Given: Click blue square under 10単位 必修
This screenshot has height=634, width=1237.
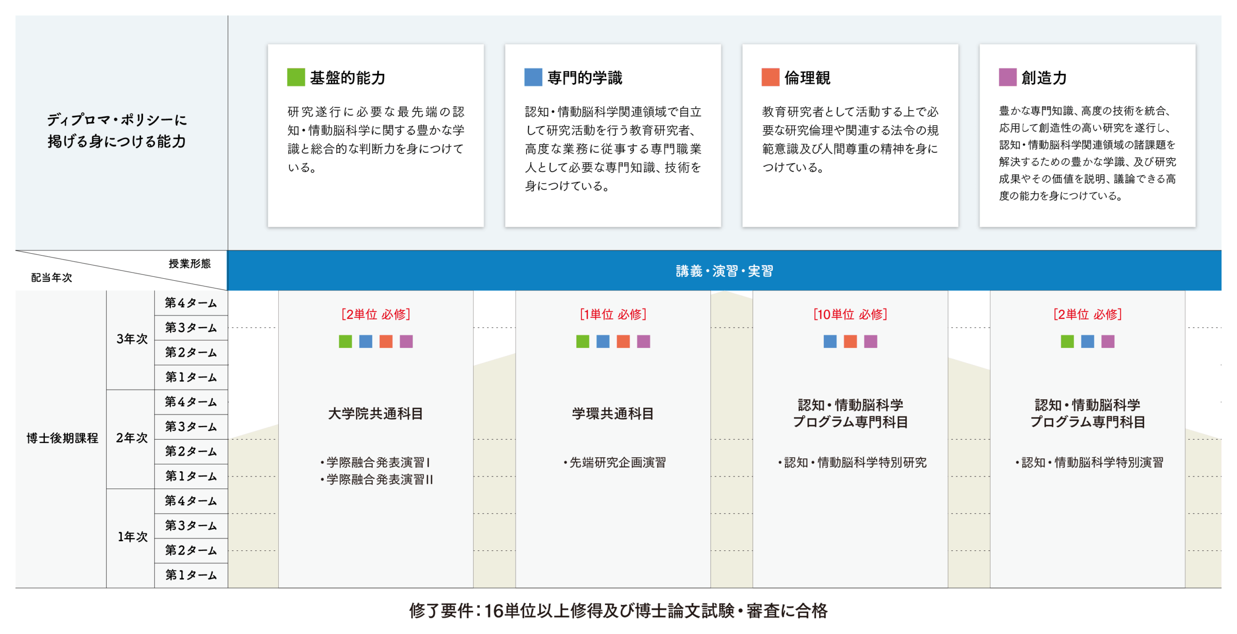Looking at the screenshot, I should pyautogui.click(x=830, y=342).
